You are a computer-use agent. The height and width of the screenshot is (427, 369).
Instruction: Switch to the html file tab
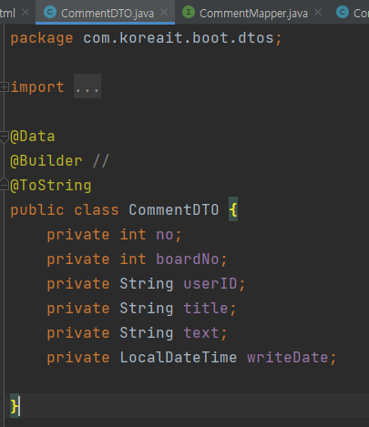16,13
